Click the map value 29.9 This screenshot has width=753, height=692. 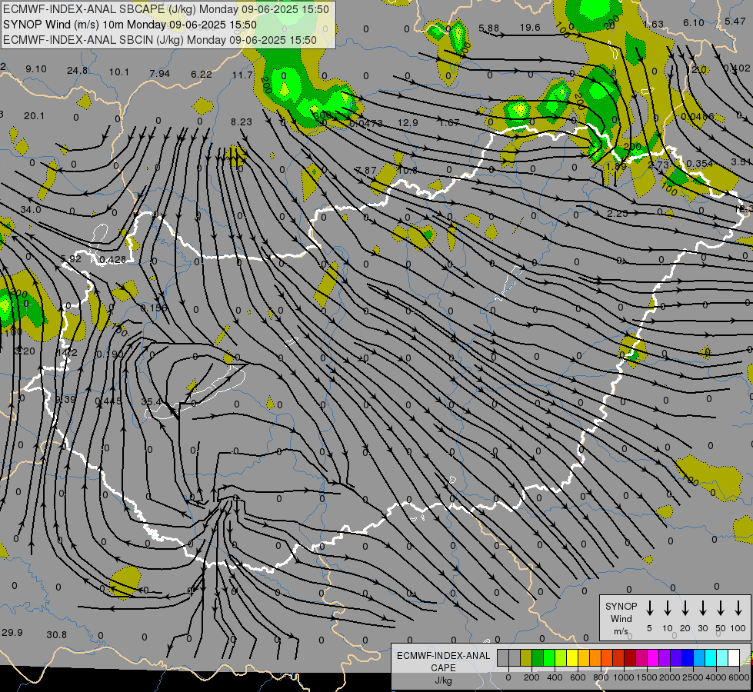pyautogui.click(x=12, y=633)
